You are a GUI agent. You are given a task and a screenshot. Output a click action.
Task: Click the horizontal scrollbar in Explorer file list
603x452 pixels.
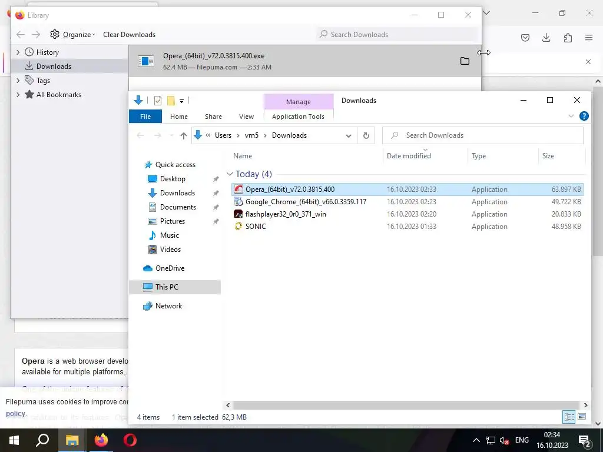406,405
